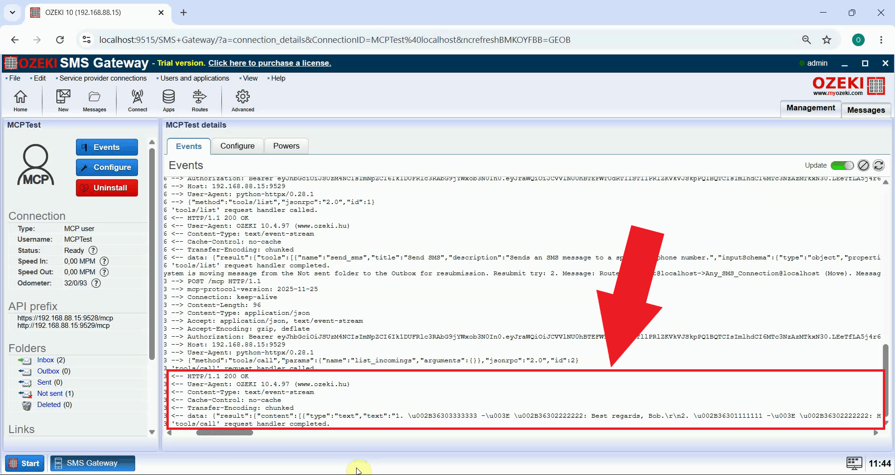Viewport: 895px width, 475px height.
Task: Click the New message toolbar icon
Action: 63,101
